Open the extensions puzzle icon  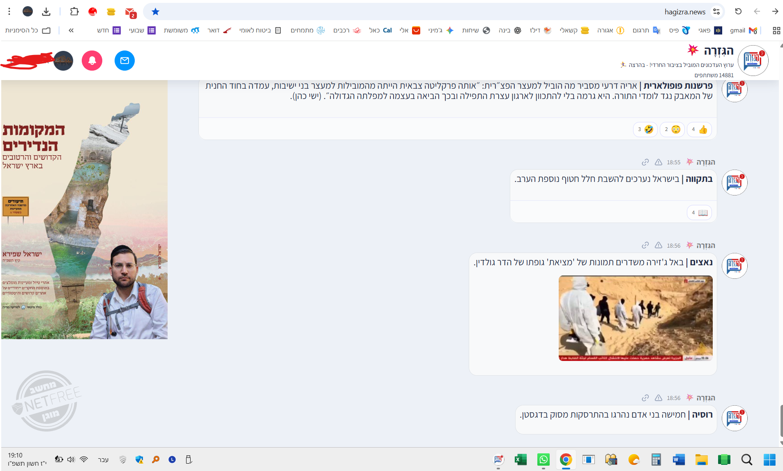[74, 11]
